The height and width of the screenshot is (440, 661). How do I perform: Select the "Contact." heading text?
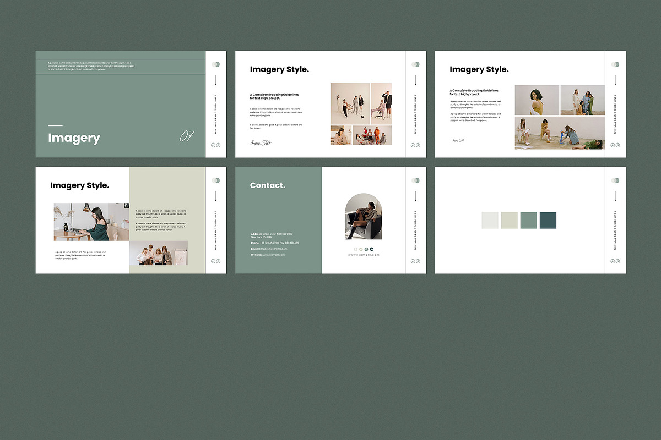click(268, 185)
